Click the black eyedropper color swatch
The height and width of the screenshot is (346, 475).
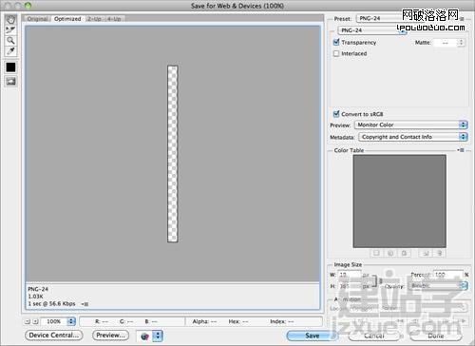pos(10,67)
